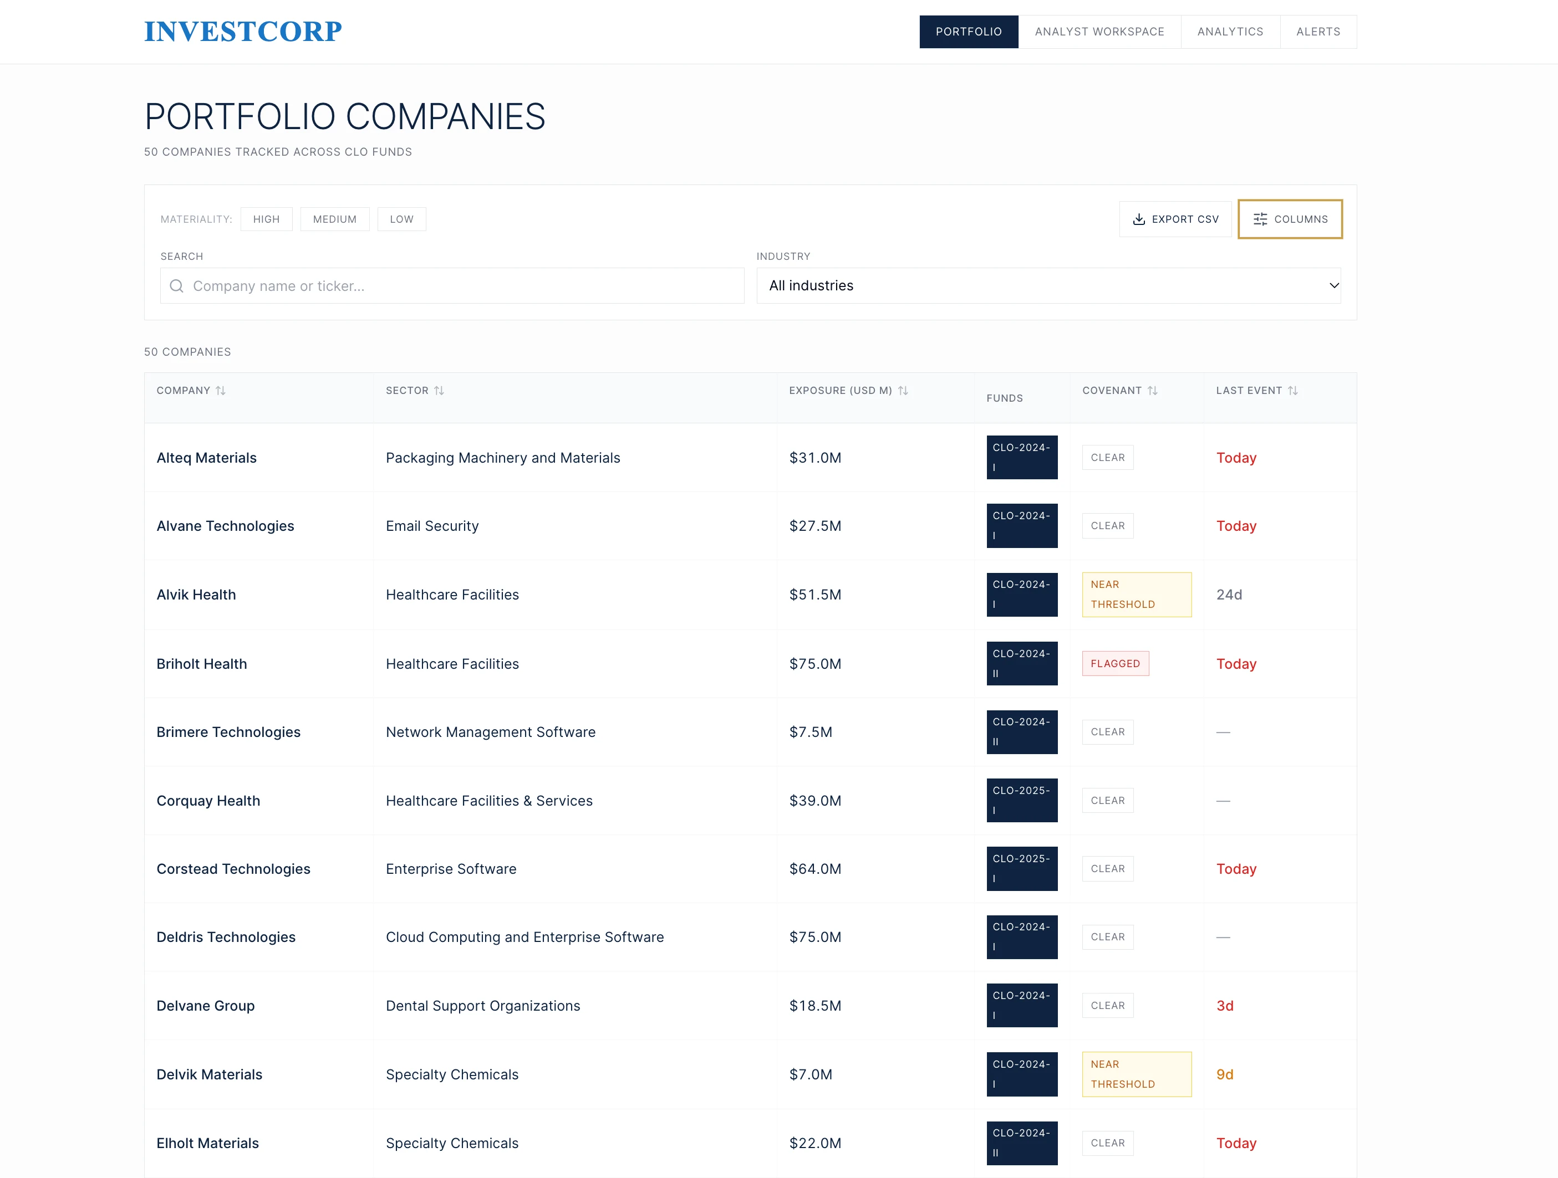1558x1178 pixels.
Task: Open Alteq Materials company row
Action: pyautogui.click(x=750, y=458)
